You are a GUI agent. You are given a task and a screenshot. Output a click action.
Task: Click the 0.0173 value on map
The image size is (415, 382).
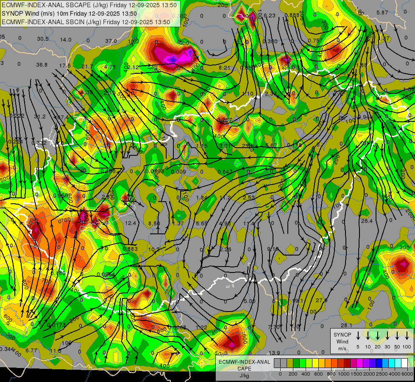coord(56,325)
